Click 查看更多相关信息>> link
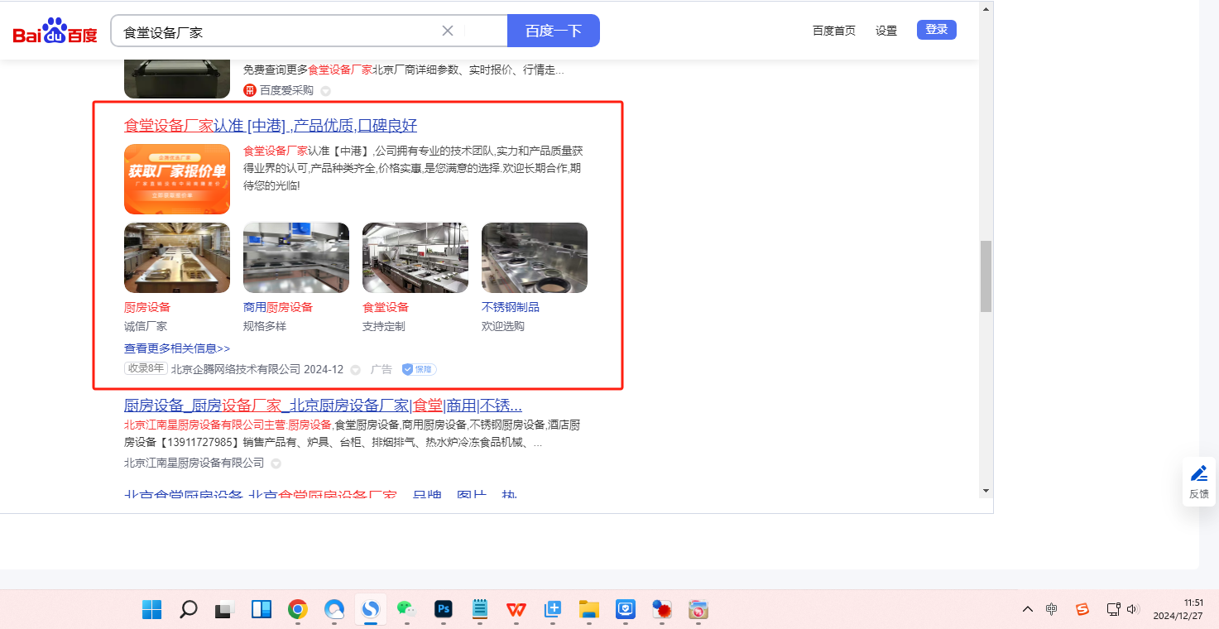The height and width of the screenshot is (629, 1219). pyautogui.click(x=177, y=348)
